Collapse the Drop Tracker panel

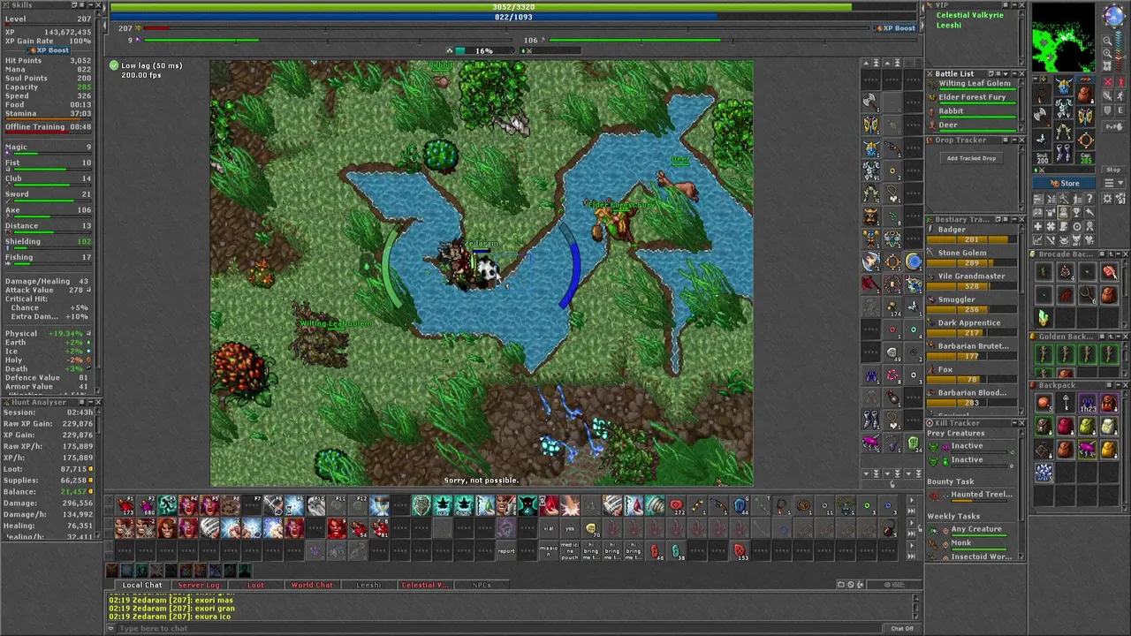click(x=1014, y=140)
